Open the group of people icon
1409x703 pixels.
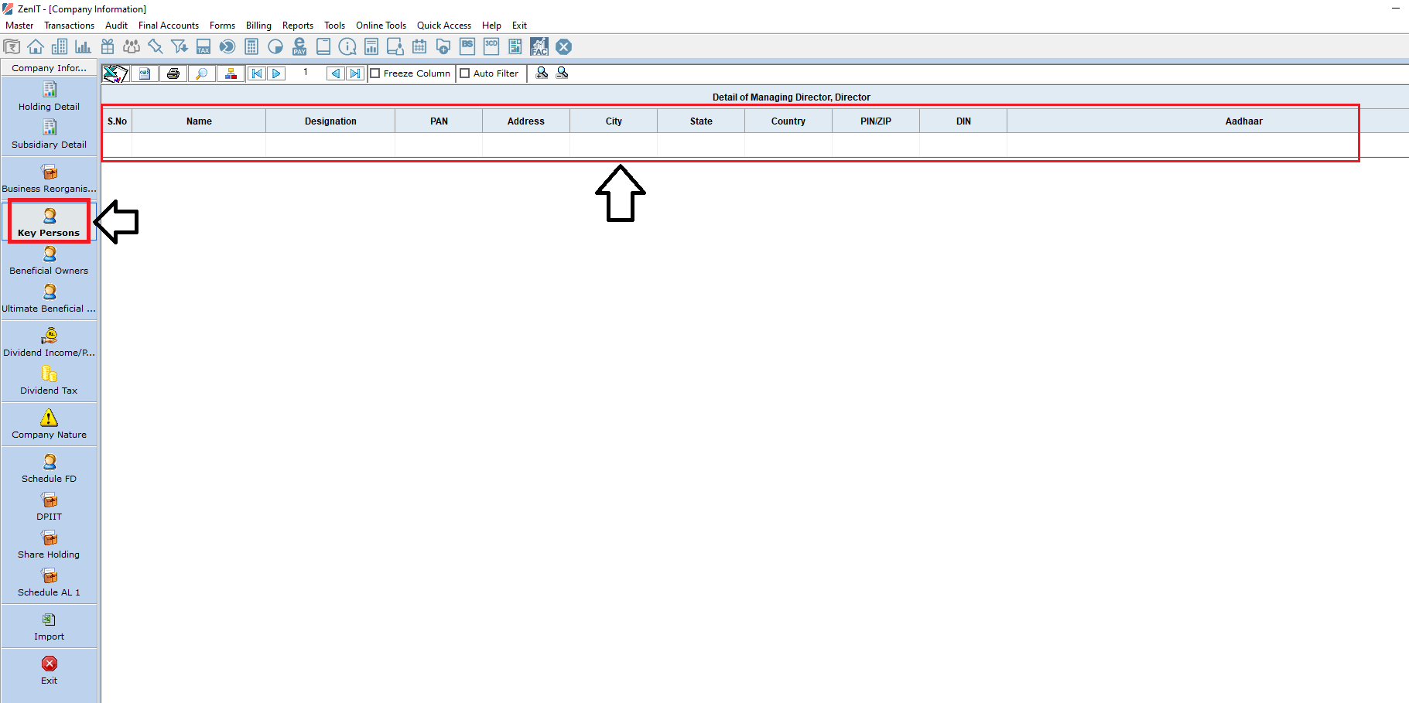tap(132, 47)
